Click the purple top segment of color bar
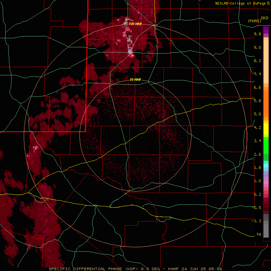Screen dimensions: 271x271 click(266, 30)
